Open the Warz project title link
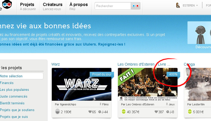 pyautogui.click(x=55, y=64)
